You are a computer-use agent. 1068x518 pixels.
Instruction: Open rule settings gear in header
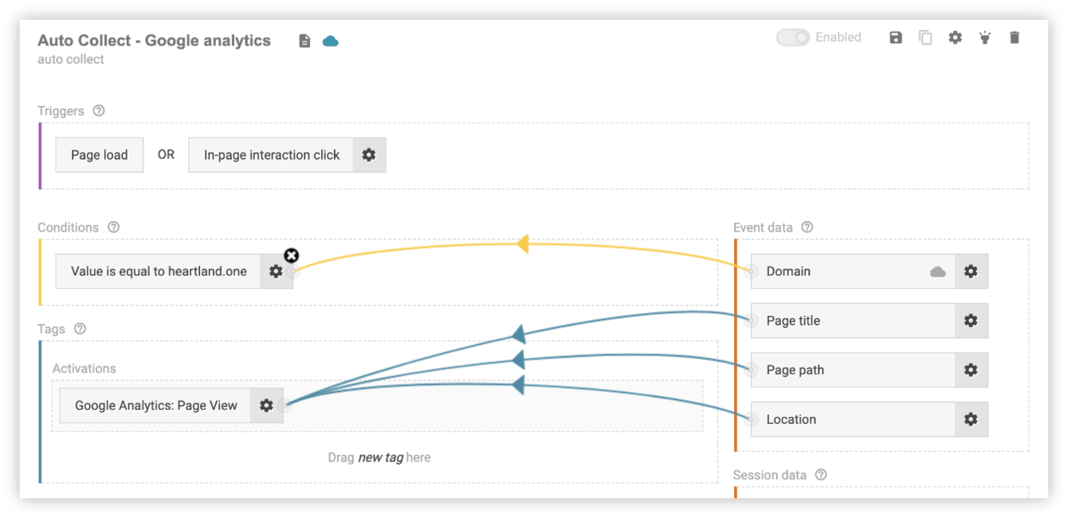pyautogui.click(x=955, y=37)
